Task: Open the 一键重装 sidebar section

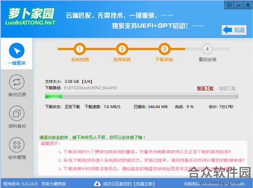Action: (x=17, y=54)
